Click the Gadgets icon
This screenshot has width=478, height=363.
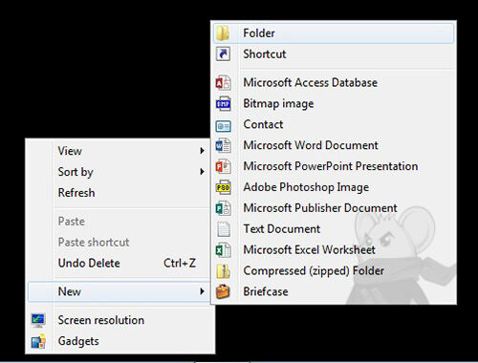click(x=38, y=341)
